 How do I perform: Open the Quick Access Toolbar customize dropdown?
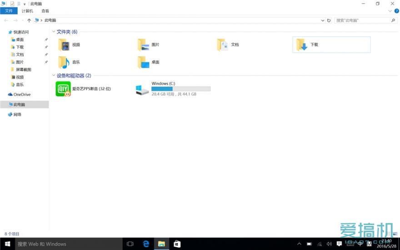tap(25, 4)
